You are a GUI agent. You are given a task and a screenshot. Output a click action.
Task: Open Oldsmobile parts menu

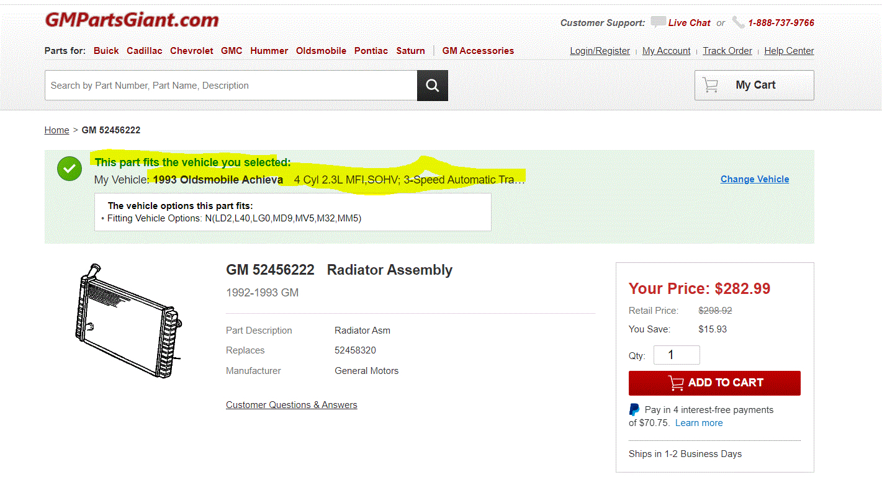(321, 51)
